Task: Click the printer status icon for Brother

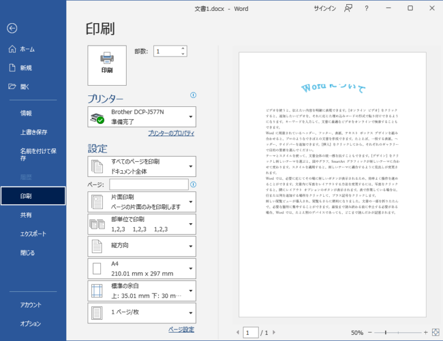Action: [x=97, y=119]
